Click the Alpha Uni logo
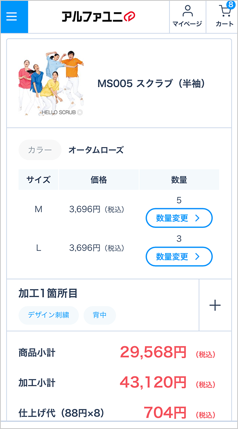 [98, 17]
